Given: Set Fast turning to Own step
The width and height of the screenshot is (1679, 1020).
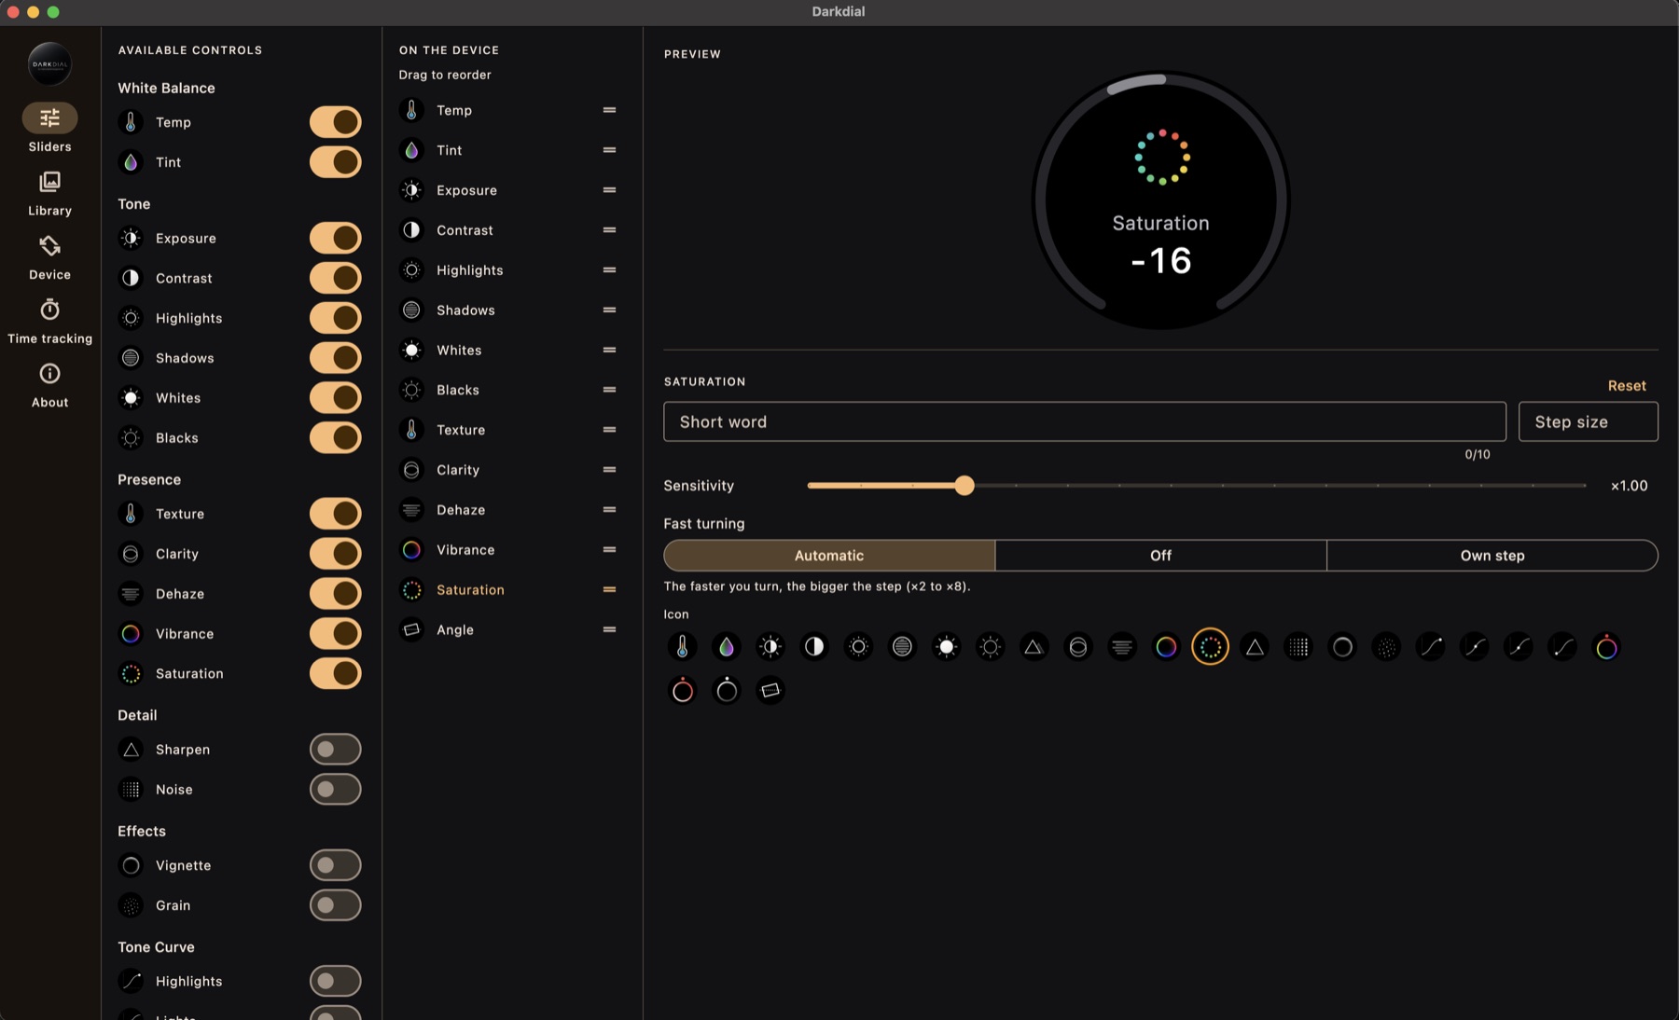Looking at the screenshot, I should tap(1492, 555).
